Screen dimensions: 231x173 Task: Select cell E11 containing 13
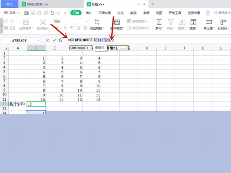tap(92, 100)
